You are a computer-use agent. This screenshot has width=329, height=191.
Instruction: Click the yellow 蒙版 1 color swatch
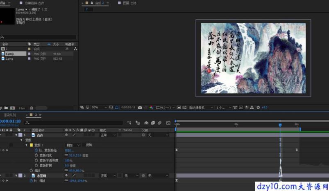(x=32, y=145)
